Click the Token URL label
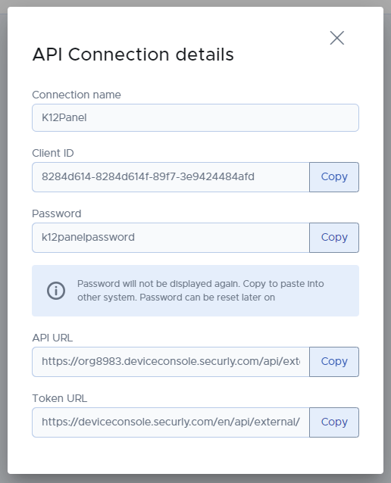The image size is (391, 483). (x=60, y=399)
